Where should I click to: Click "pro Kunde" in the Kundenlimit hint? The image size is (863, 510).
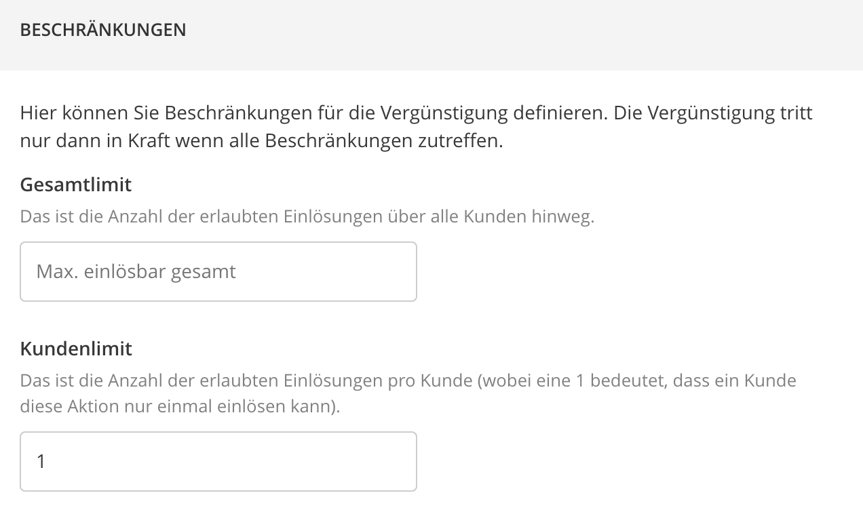(x=429, y=380)
